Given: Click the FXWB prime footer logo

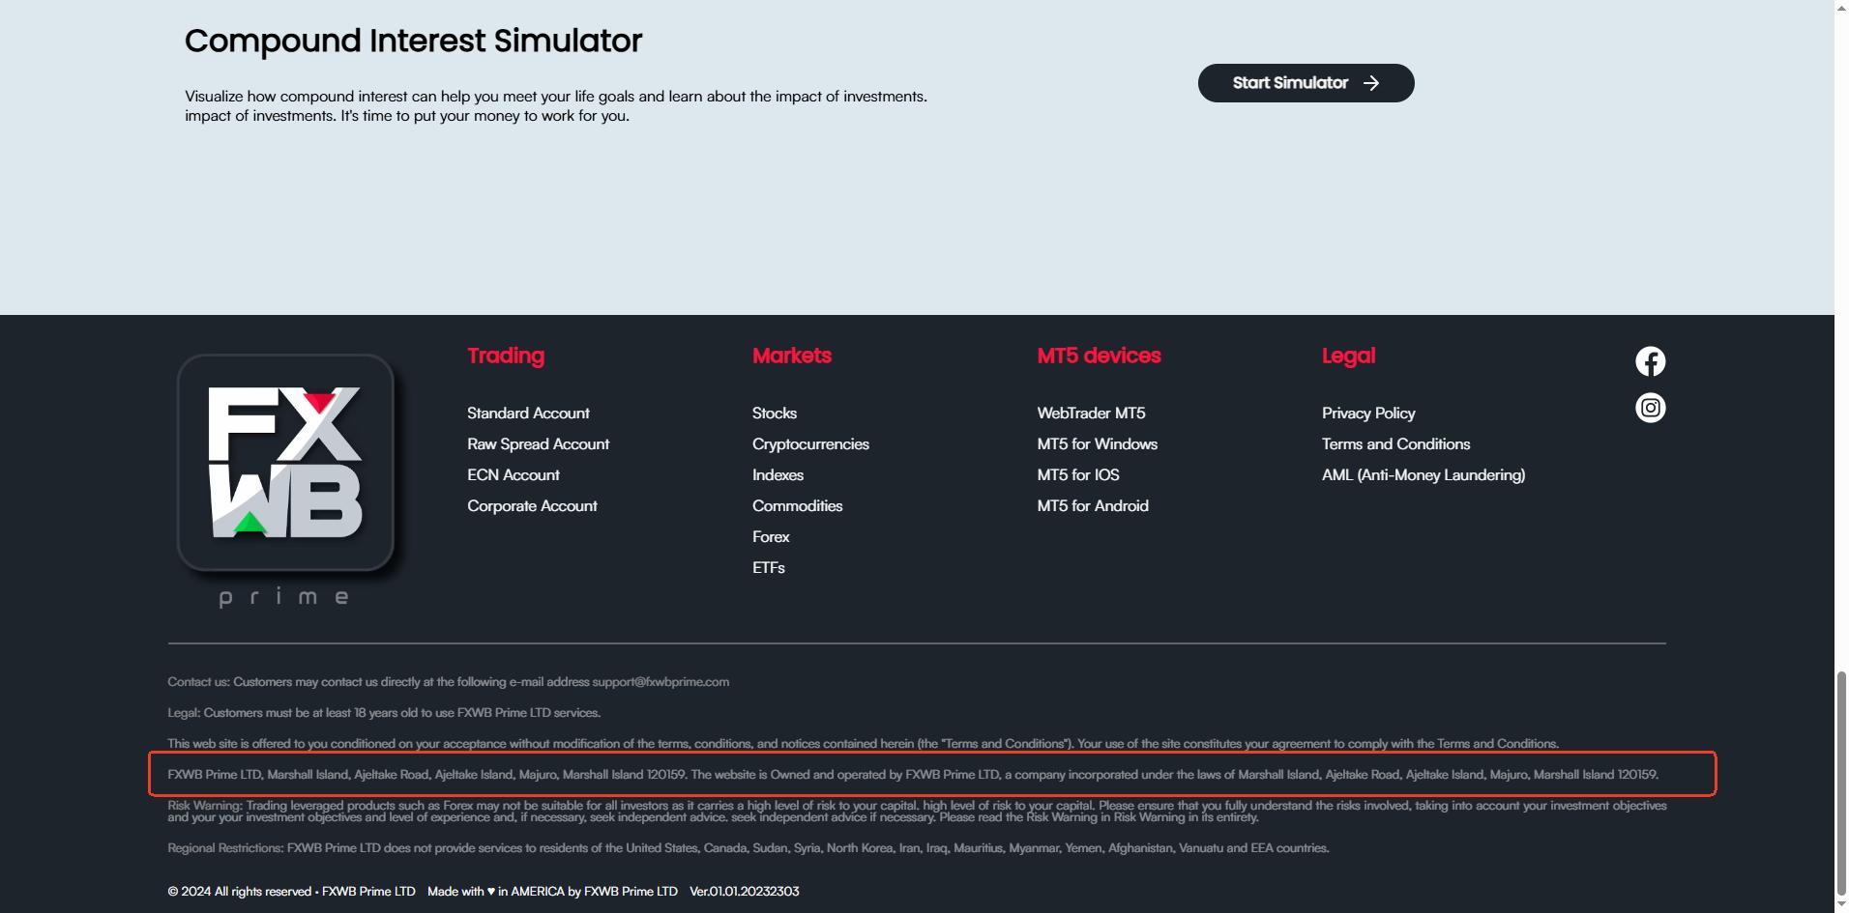Looking at the screenshot, I should tap(285, 479).
